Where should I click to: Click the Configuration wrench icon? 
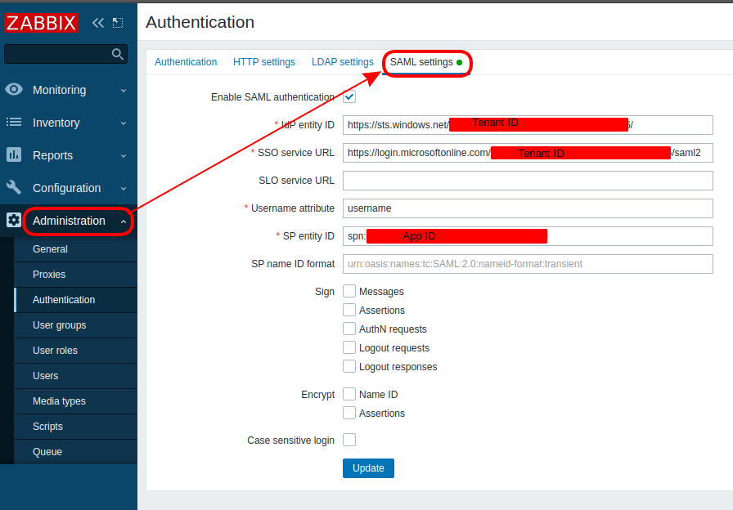(x=14, y=187)
